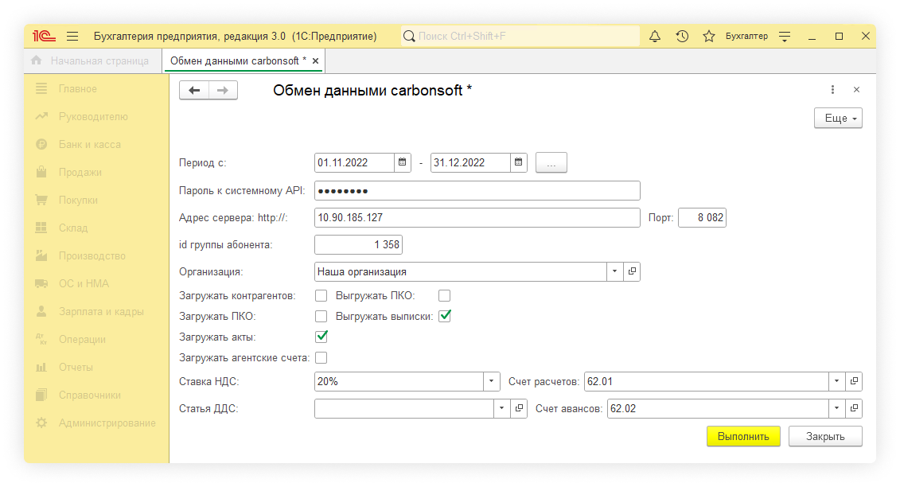Open the Еще dropdown menu
Screen dimensions: 900x487
pyautogui.click(x=838, y=119)
